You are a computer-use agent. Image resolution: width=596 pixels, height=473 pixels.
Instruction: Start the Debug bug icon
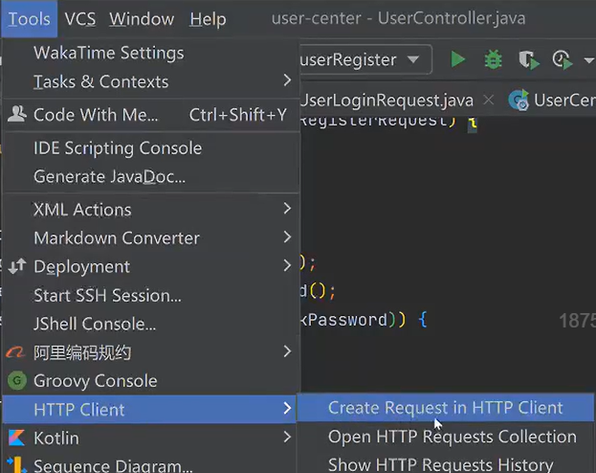(493, 59)
